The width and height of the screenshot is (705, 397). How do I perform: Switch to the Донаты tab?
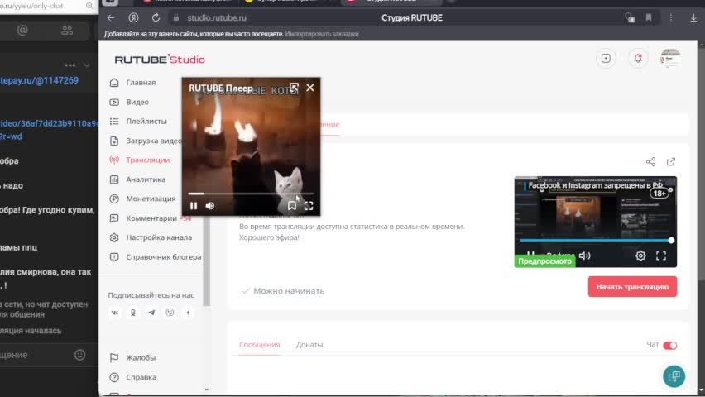coord(309,345)
